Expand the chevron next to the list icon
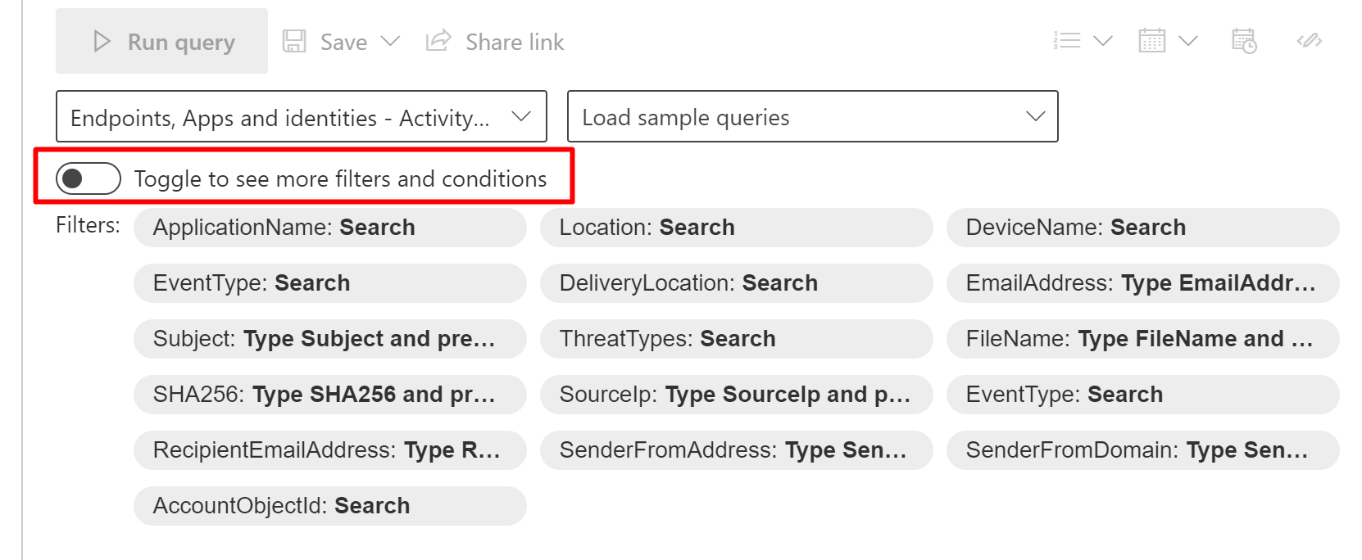1362x560 pixels. (1103, 41)
